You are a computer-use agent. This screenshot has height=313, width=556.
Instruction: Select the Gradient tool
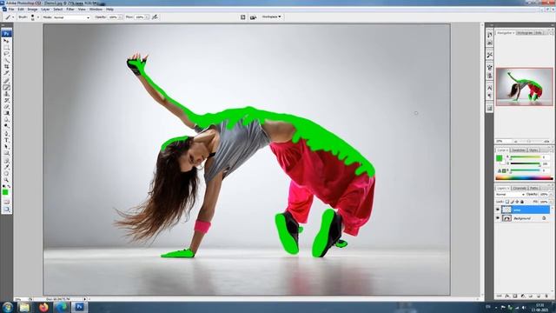point(6,113)
